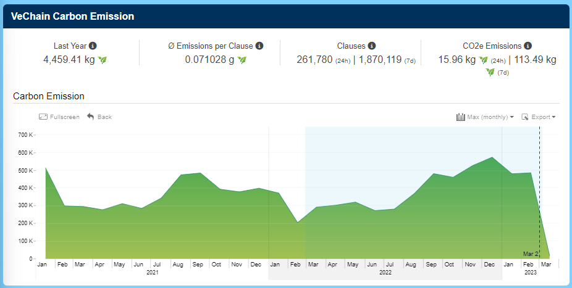Viewport: 572px width, 288px height.
Task: Click the info icon beside CO2e Emissions
Action: coord(528,46)
